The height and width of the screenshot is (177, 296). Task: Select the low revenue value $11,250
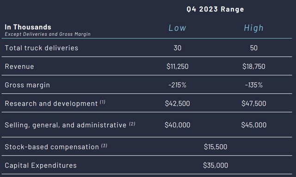click(x=178, y=66)
